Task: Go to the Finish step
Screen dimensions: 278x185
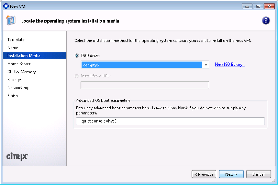Action: (13, 96)
